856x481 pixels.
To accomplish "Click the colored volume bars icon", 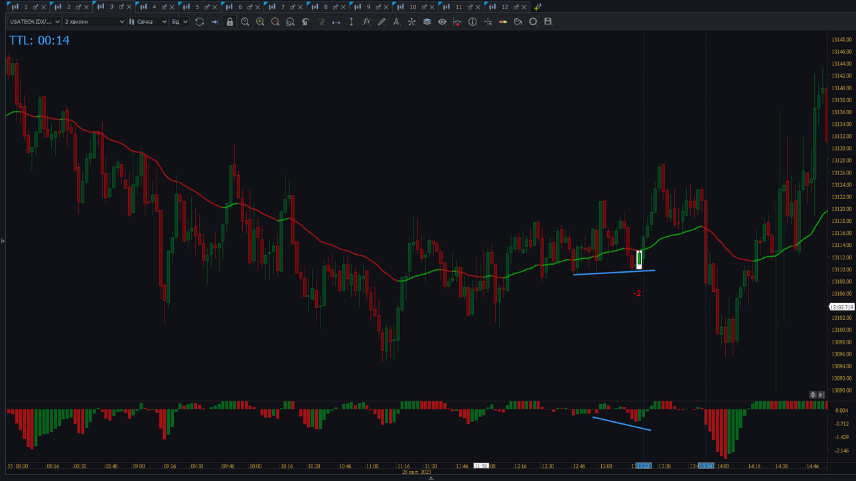I will (503, 22).
